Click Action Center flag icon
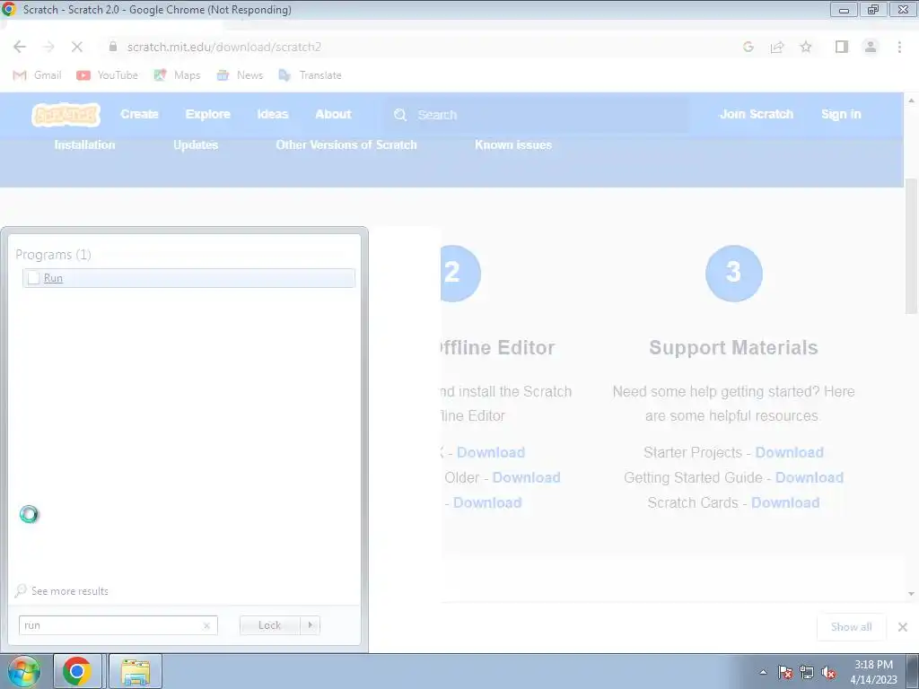Screen dimensions: 919x689 point(784,673)
